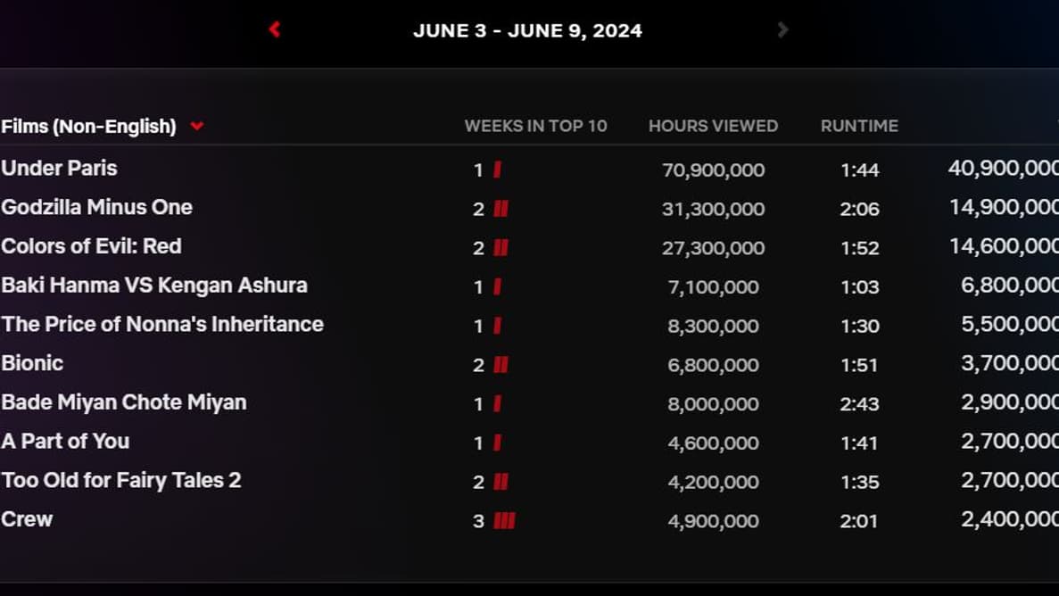
Task: Open the June 3 - June 9, 2024 date range
Action: pos(527,30)
